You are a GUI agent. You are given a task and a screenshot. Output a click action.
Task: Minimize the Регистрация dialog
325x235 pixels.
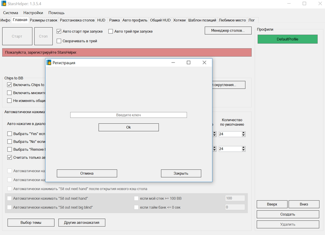[x=173, y=62]
